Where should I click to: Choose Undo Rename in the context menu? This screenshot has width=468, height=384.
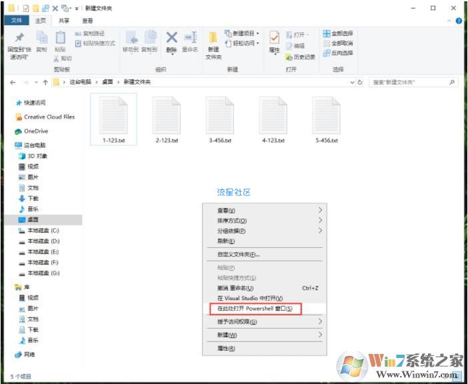[265, 288]
